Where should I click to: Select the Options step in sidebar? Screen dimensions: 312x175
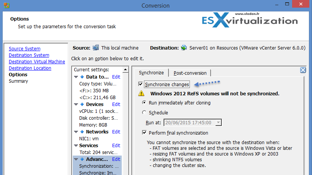coord(18,74)
